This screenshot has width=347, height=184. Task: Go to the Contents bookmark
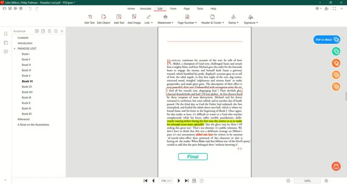(x=23, y=38)
